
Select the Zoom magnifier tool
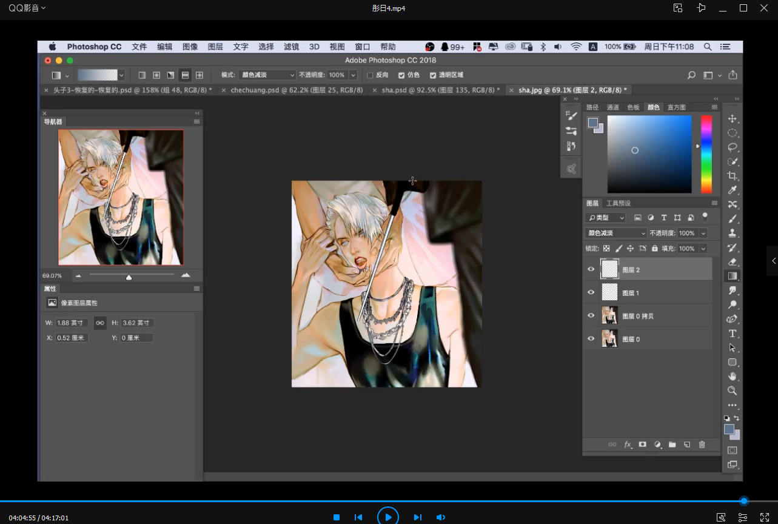click(733, 391)
